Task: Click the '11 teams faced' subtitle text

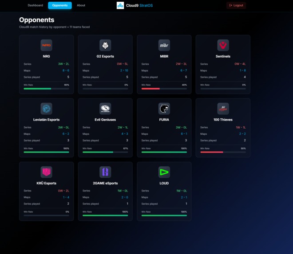Action: 79,27
